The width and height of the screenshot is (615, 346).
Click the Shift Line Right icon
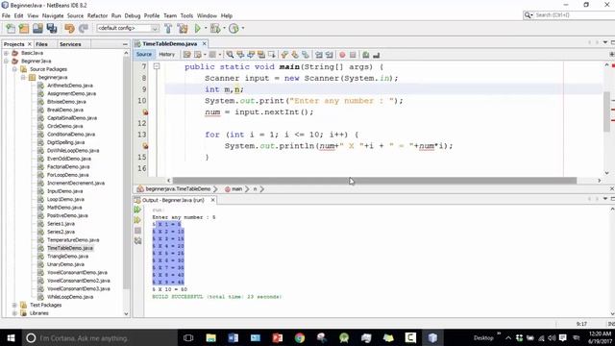[330, 55]
